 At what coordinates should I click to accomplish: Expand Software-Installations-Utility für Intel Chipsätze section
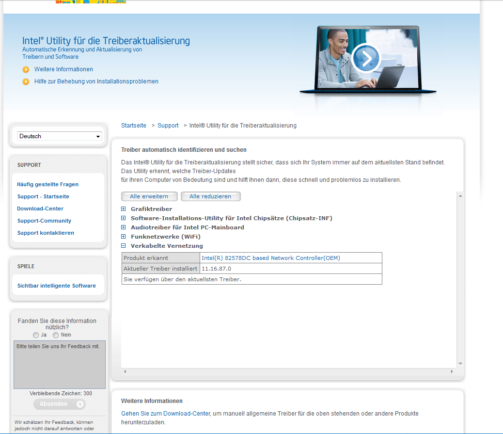123,218
